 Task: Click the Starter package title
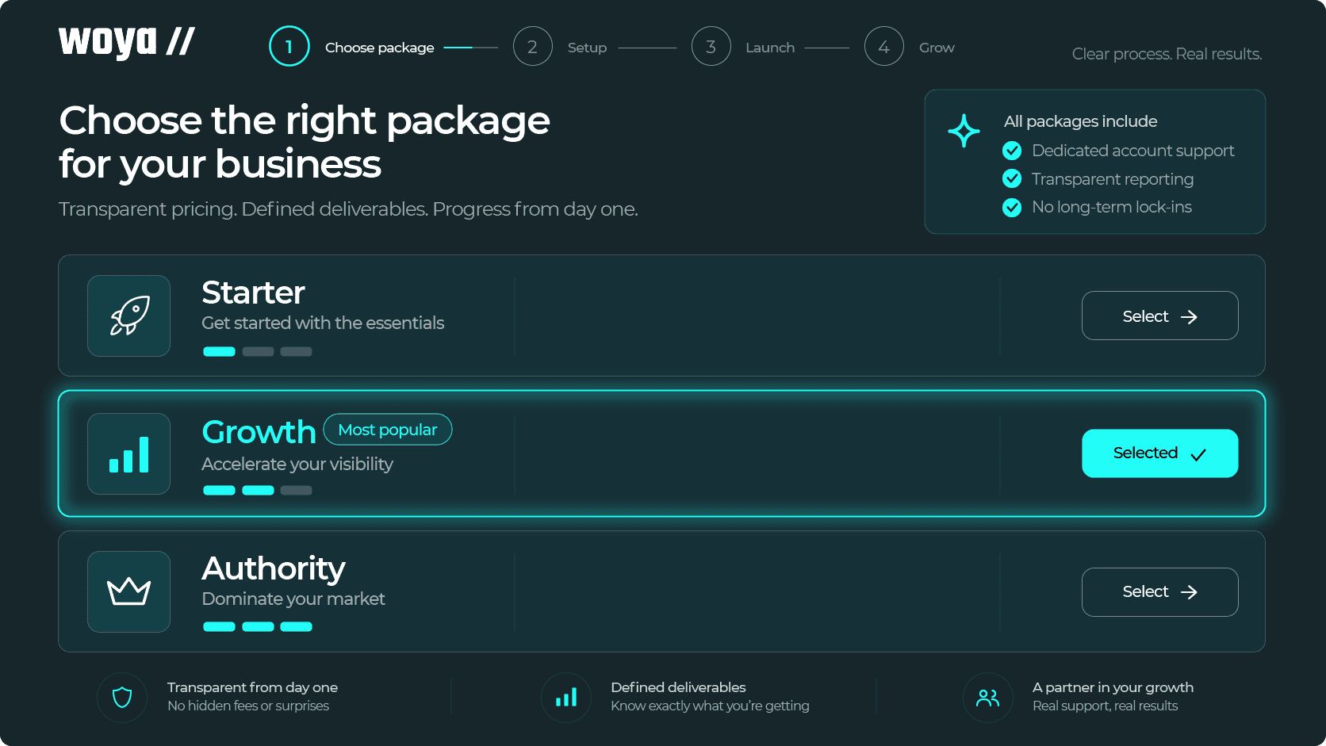[x=254, y=293]
